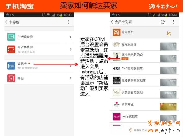Viewport: 183px width, 137px height.
Task: Open GXG官方旗舰店 card thumbnail
Action: point(168,71)
